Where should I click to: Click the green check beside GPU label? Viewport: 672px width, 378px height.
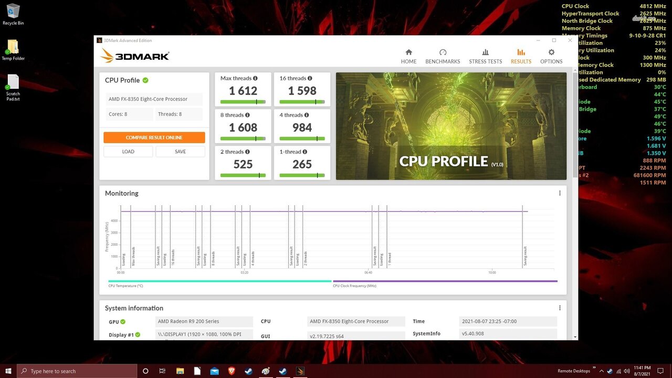tap(123, 322)
